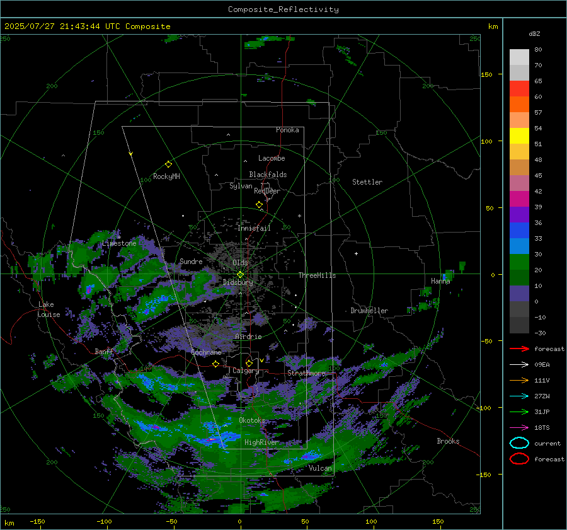Click the Hanna town label

(x=440, y=281)
